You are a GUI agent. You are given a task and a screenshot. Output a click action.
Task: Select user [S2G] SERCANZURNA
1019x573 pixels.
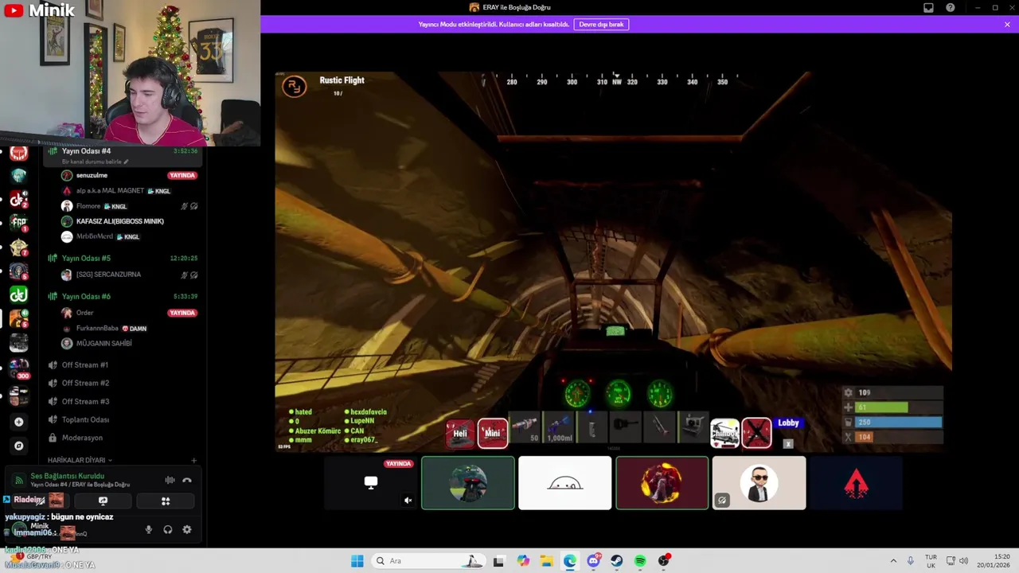[x=108, y=275]
